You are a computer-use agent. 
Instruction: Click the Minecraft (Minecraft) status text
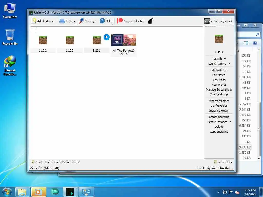click(x=44, y=168)
